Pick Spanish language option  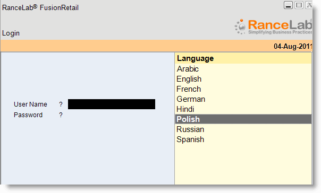pyautogui.click(x=243, y=139)
